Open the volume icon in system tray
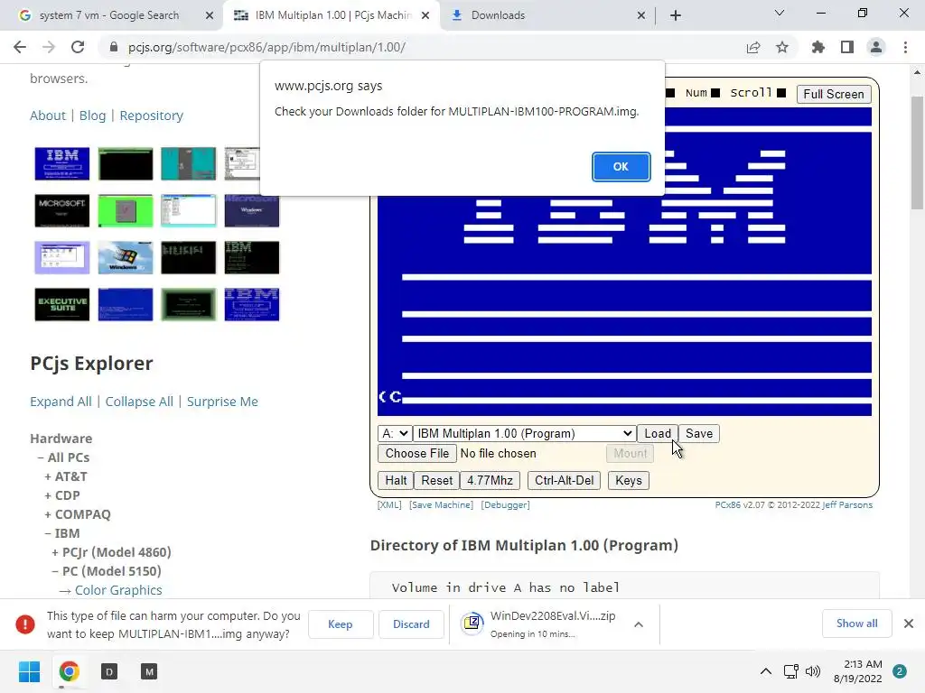The image size is (925, 693). (x=813, y=671)
